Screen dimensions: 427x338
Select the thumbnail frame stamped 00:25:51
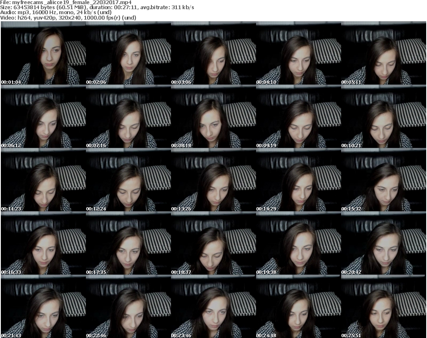click(384, 307)
